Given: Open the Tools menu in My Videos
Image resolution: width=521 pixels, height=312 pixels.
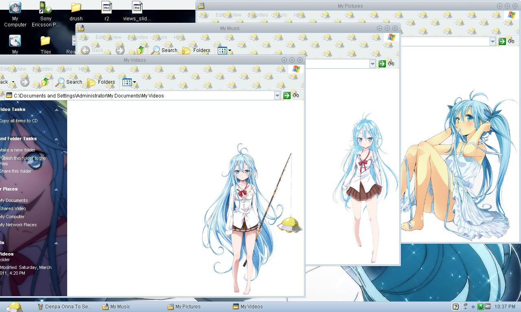Looking at the screenshot, I should 65,69.
